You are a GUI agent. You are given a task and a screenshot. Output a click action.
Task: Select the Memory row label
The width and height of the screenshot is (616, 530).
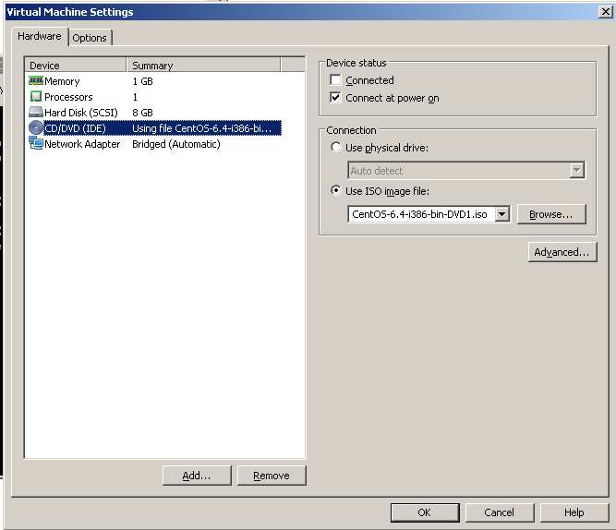point(62,81)
